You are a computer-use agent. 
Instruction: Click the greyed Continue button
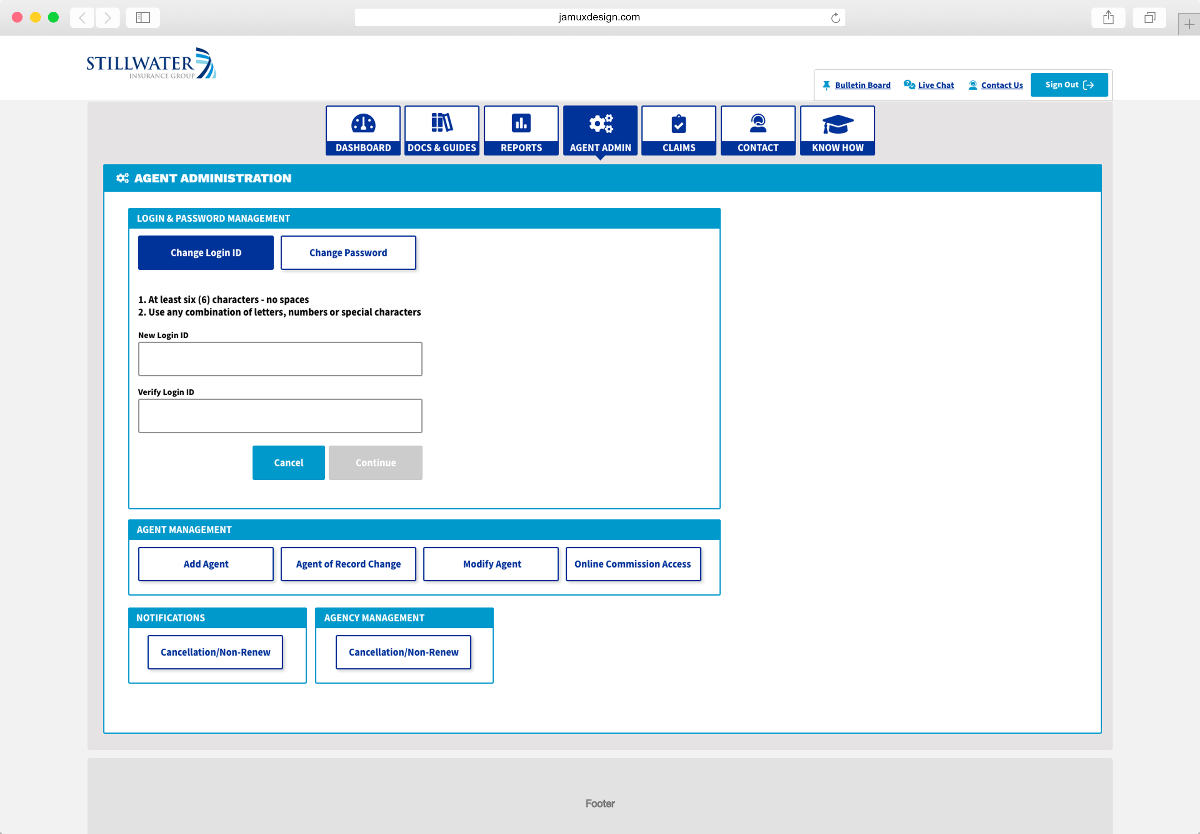(x=376, y=463)
